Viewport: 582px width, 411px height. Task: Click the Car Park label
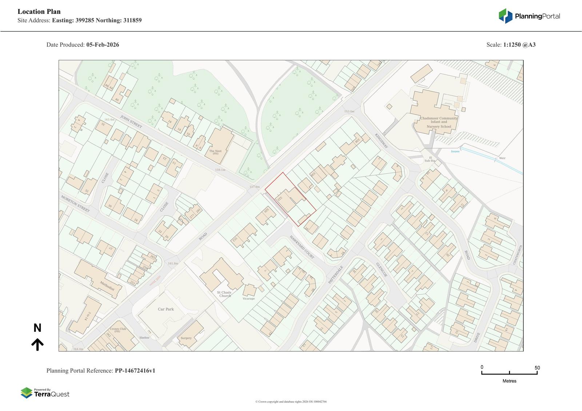pos(166,309)
